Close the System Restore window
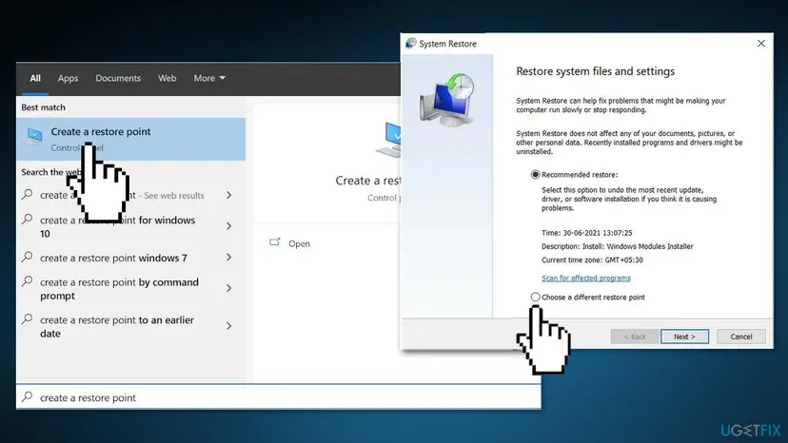Viewport: 788px width, 443px height. coord(760,44)
